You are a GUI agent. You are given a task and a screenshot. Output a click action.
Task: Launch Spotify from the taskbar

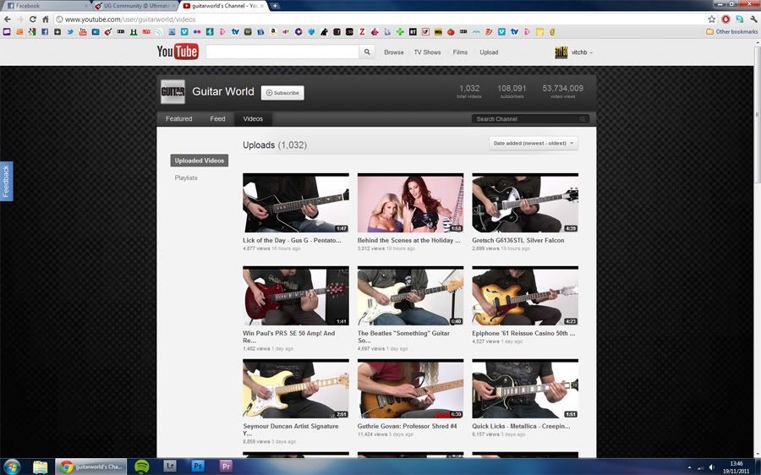point(142,467)
